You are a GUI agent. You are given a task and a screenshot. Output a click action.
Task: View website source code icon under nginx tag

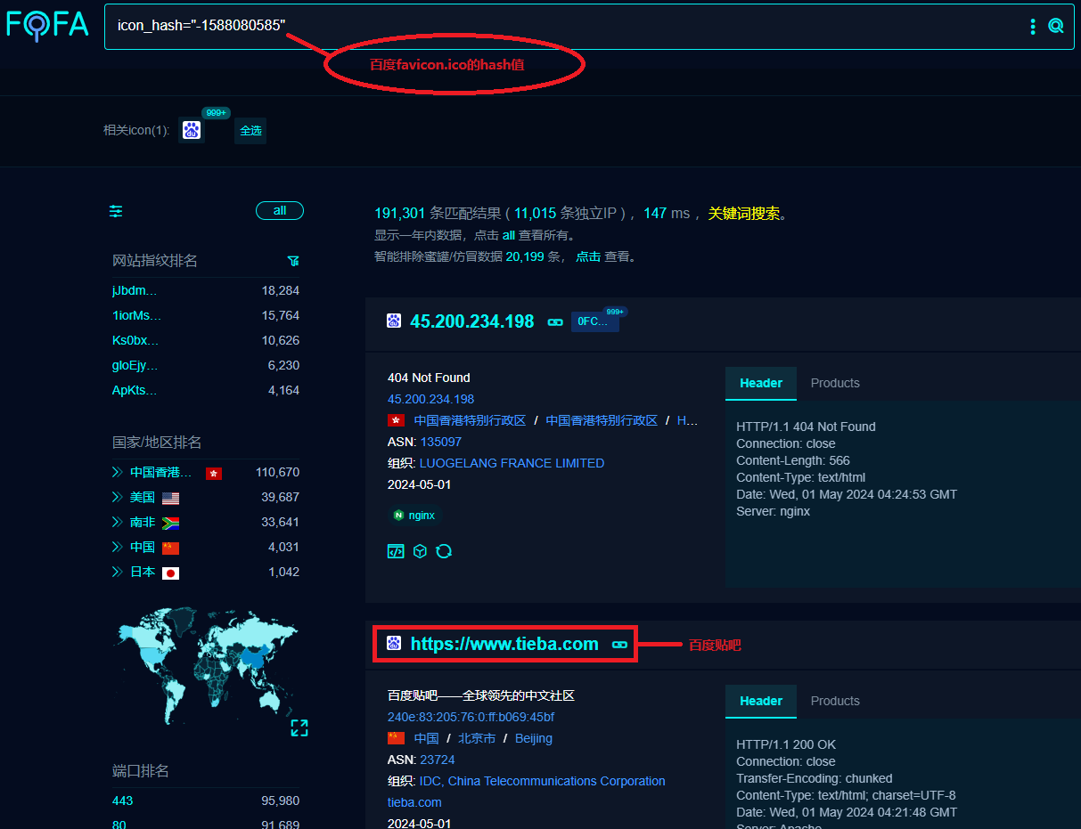(396, 551)
